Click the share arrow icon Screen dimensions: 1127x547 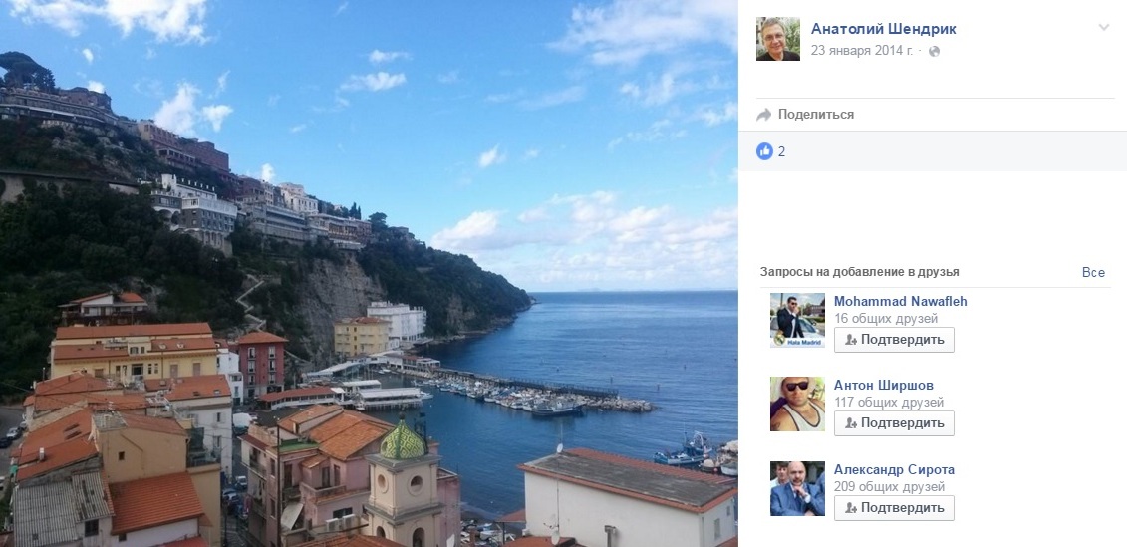pos(764,115)
